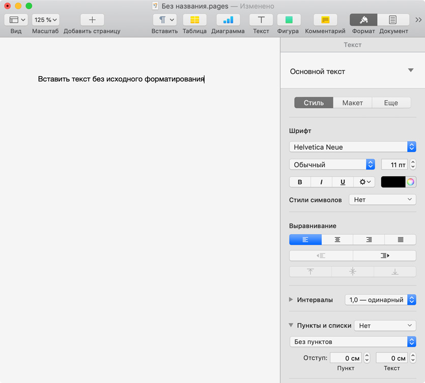The height and width of the screenshot is (383, 425).
Task: Click the Фигура shape icon
Action: click(289, 20)
